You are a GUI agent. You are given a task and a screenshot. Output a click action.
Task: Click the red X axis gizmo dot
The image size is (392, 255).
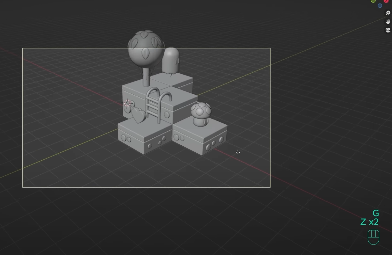(x=386, y=1)
